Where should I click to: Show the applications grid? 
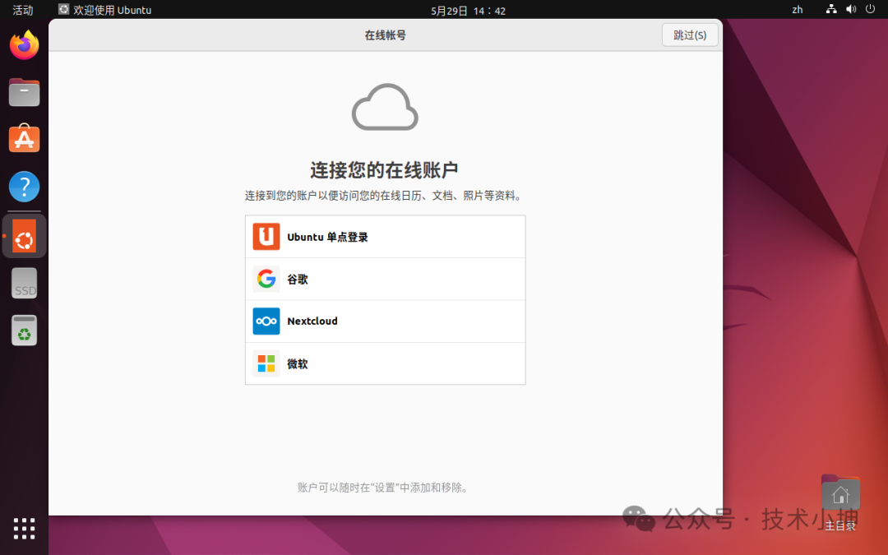(24, 529)
